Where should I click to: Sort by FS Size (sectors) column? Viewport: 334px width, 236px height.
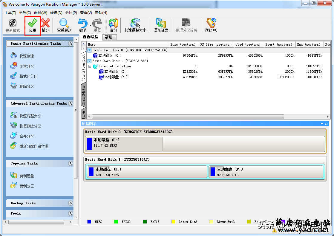coord(216,44)
